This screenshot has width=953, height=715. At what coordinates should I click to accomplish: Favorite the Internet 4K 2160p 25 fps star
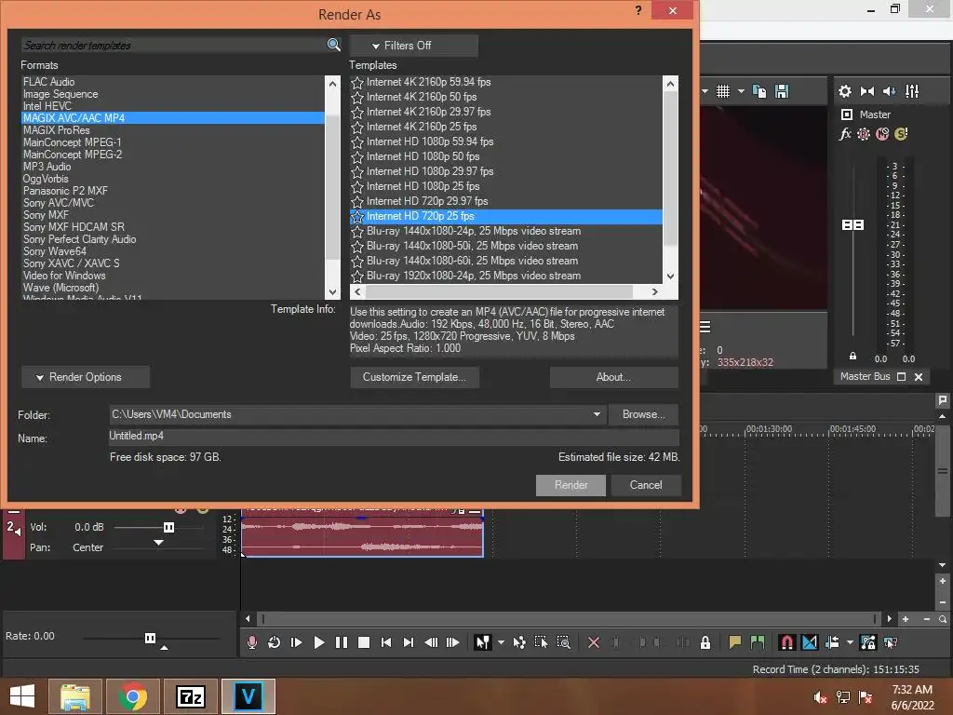click(x=357, y=127)
